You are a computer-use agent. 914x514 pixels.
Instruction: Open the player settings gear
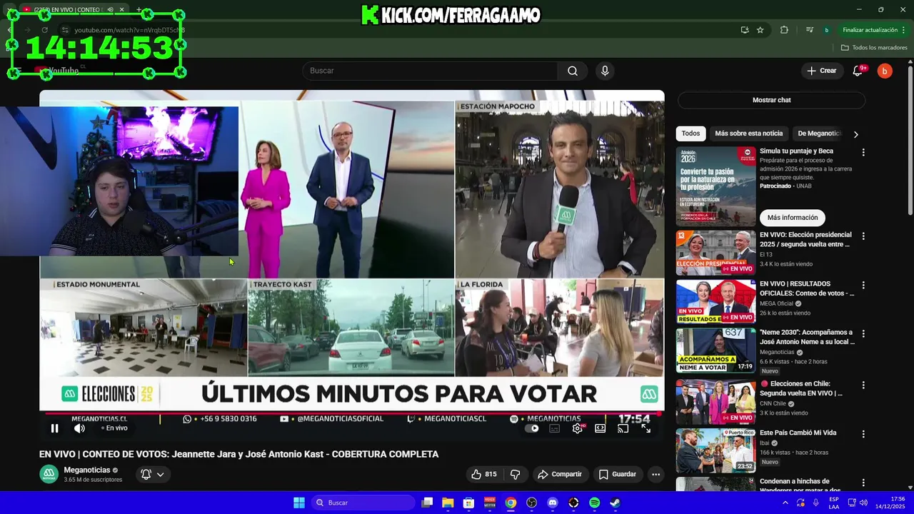click(x=578, y=428)
